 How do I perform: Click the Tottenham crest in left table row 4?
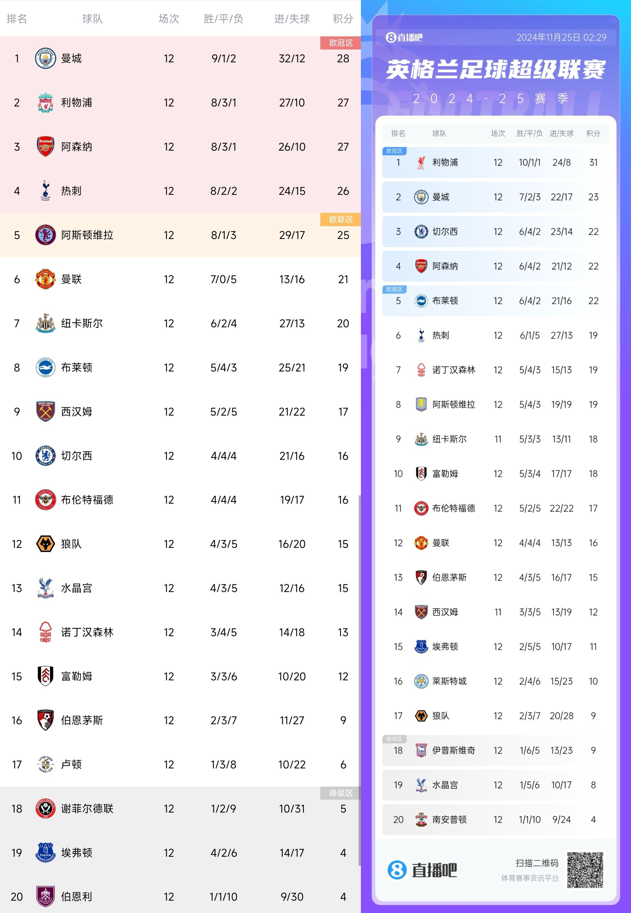tap(45, 191)
